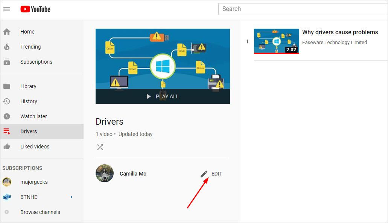This screenshot has width=388, height=223.
Task: View History via the clock icon
Action: coord(7,101)
